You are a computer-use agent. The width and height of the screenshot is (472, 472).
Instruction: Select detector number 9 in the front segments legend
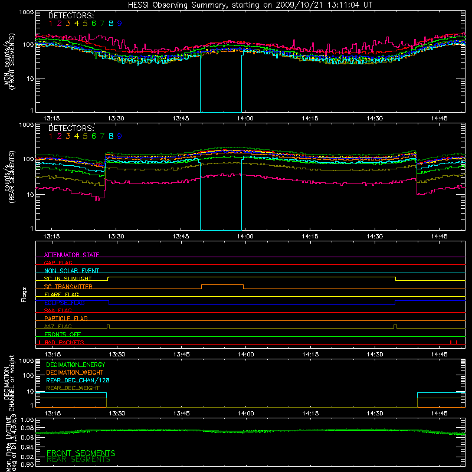coord(120,24)
